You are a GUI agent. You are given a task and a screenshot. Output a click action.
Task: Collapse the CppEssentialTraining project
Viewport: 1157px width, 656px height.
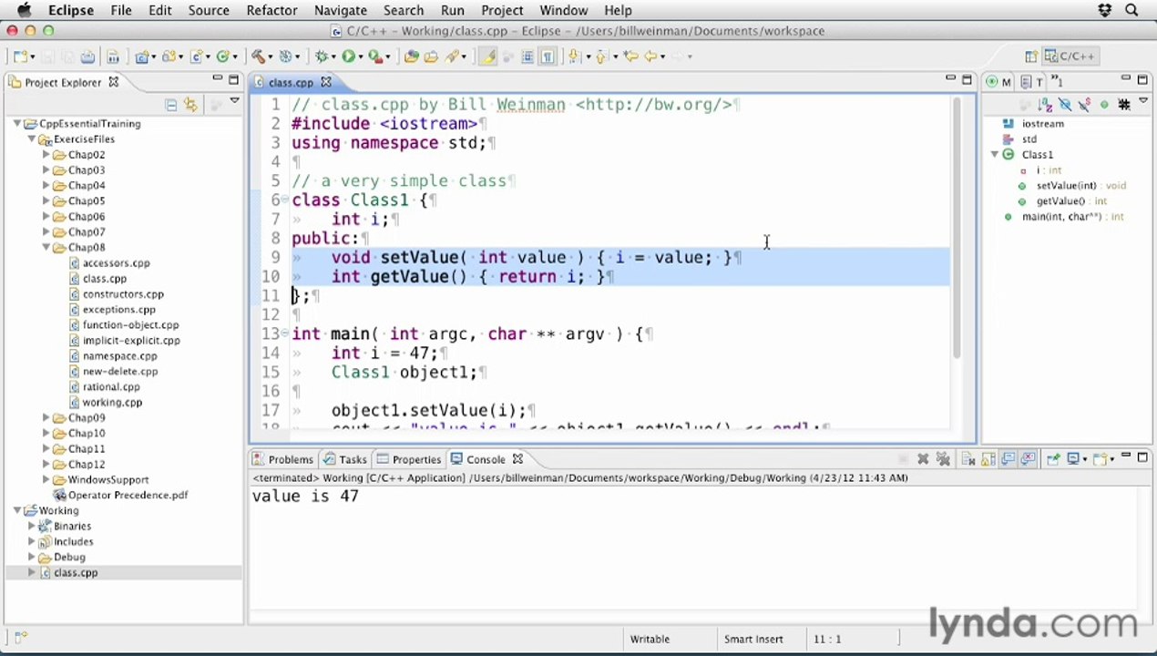(17, 123)
